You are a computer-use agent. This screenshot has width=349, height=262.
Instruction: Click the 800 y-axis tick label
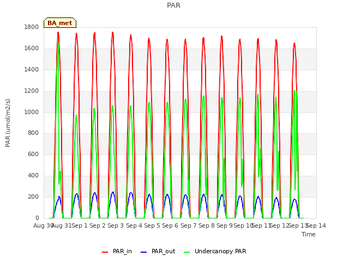click(33, 133)
